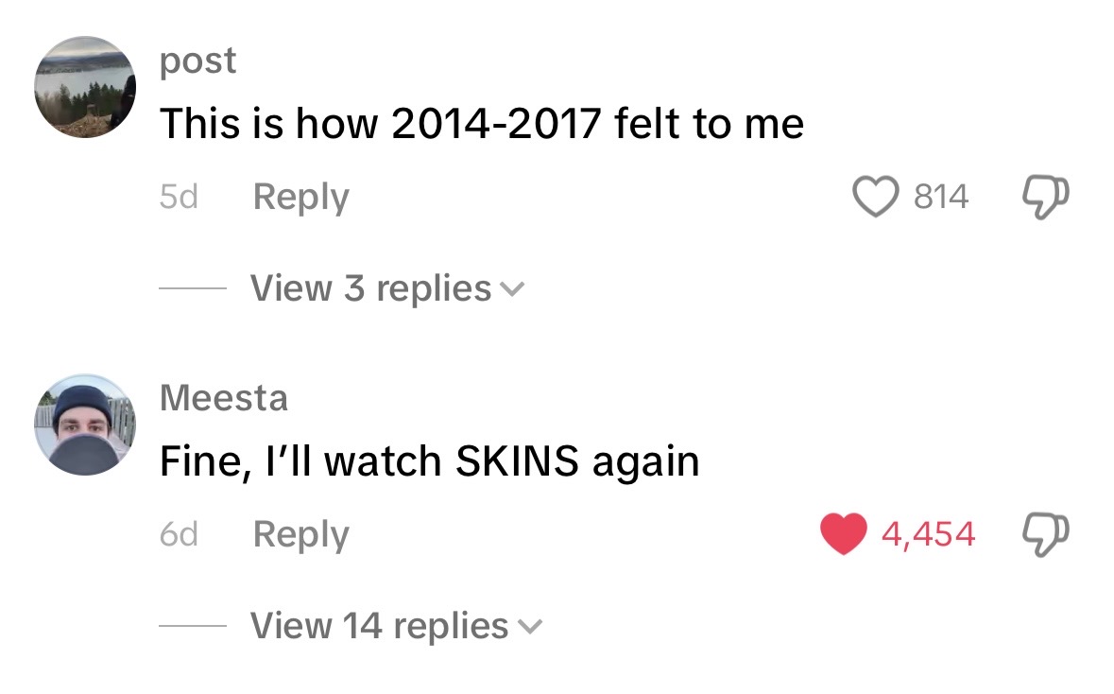Click the 5d timestamp

click(x=178, y=197)
